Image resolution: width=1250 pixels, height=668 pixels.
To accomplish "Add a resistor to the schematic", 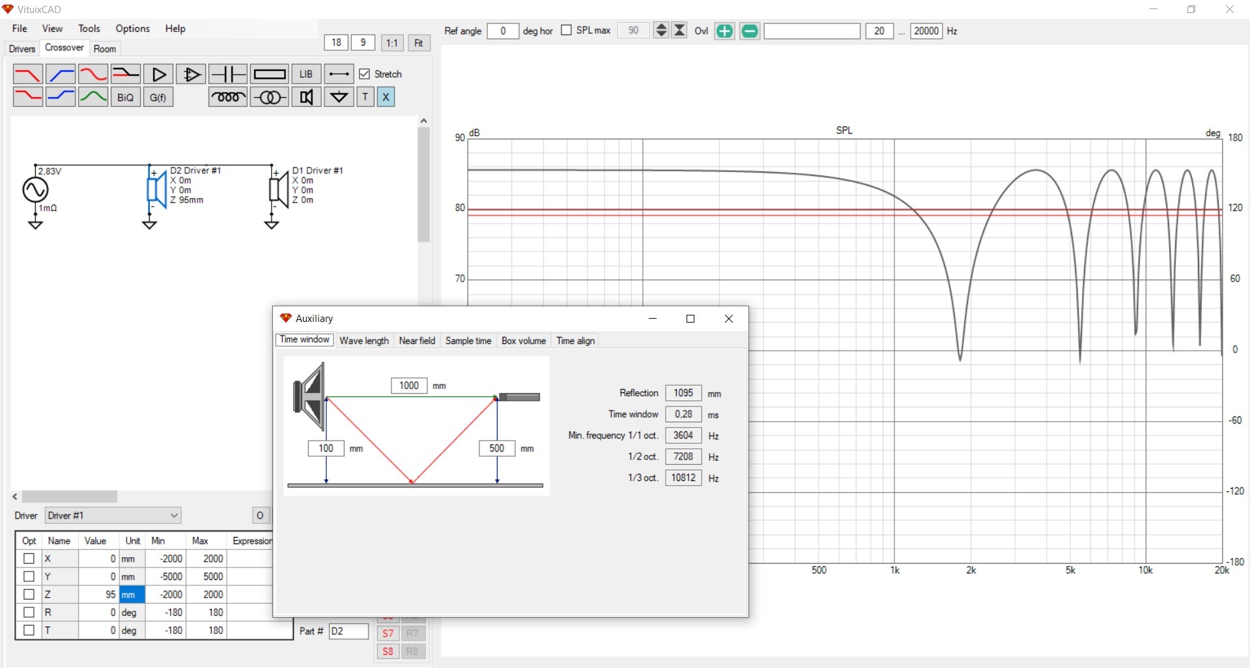I will [x=270, y=74].
